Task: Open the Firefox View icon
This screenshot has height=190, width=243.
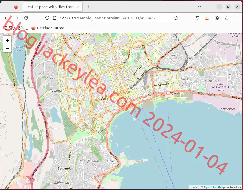Action: coord(16,7)
